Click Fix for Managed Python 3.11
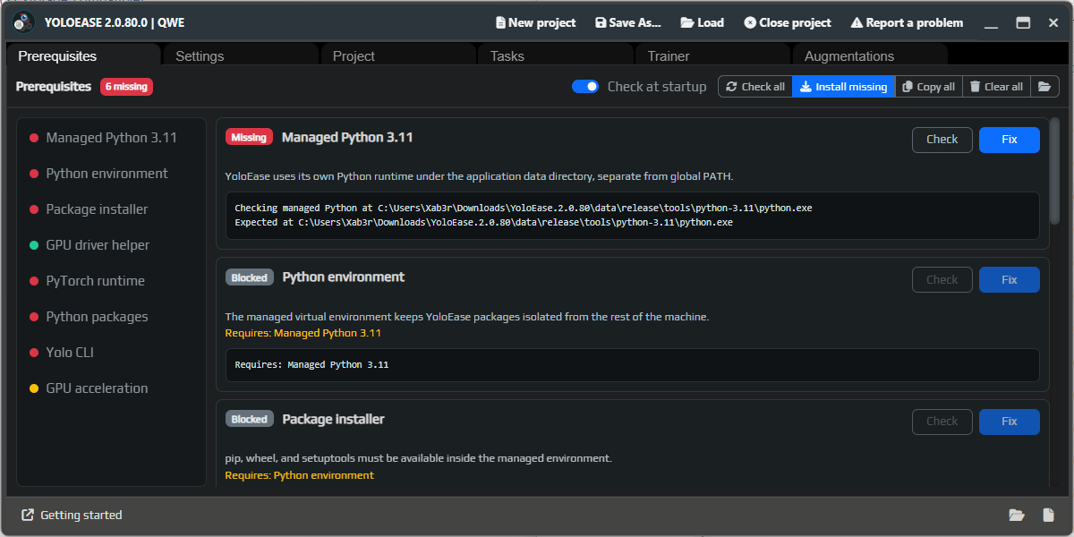Viewport: 1074px width, 537px height. point(1010,140)
